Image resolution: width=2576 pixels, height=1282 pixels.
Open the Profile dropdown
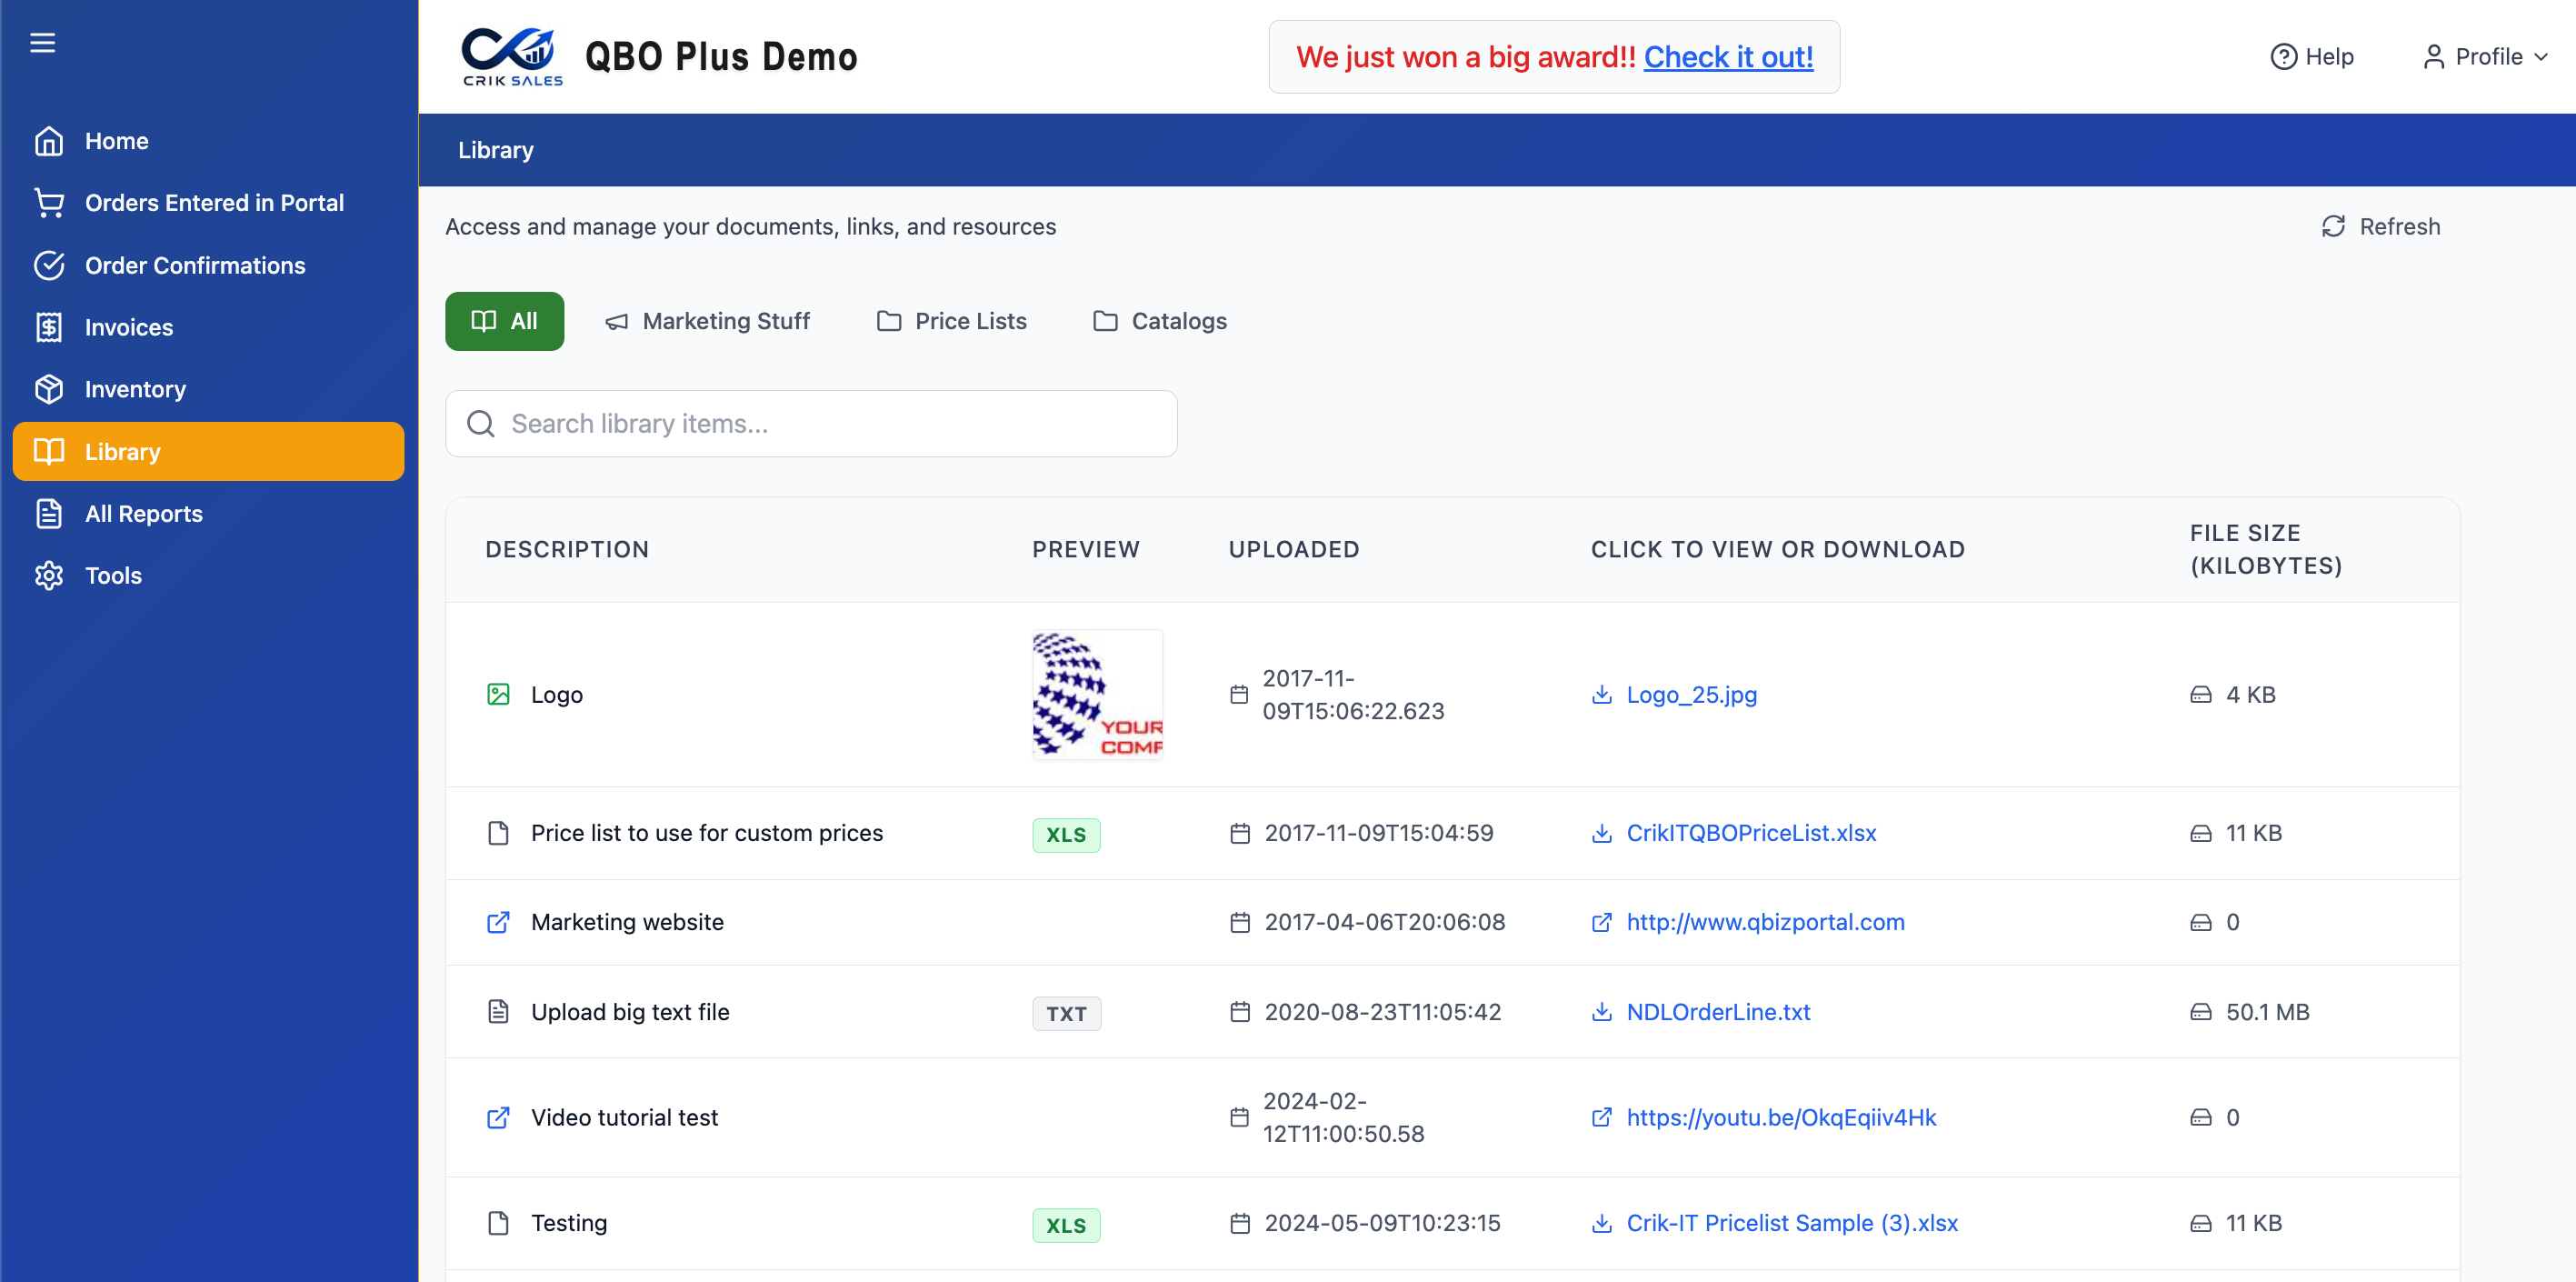tap(2484, 57)
